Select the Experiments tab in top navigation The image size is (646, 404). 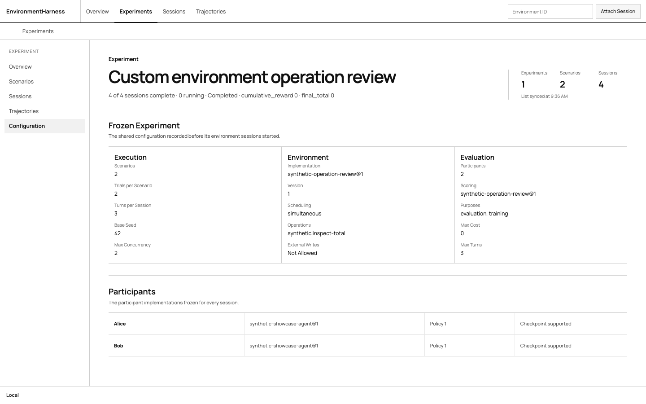pyautogui.click(x=135, y=11)
